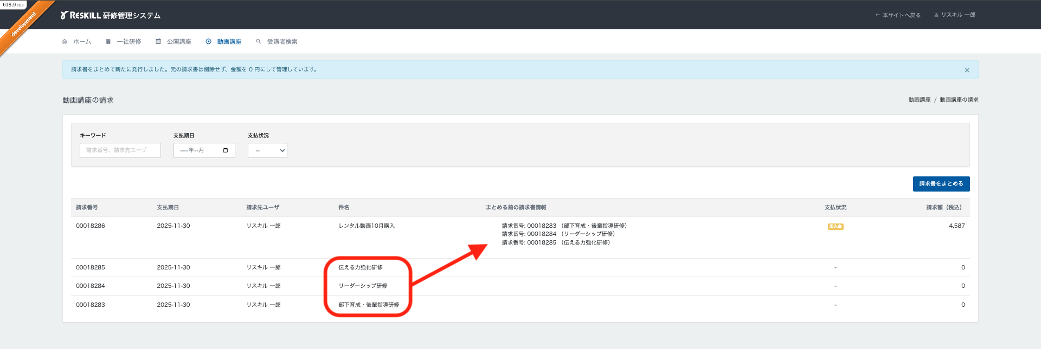Go to the 受講者検索 menu item
The image size is (1041, 349).
282,42
